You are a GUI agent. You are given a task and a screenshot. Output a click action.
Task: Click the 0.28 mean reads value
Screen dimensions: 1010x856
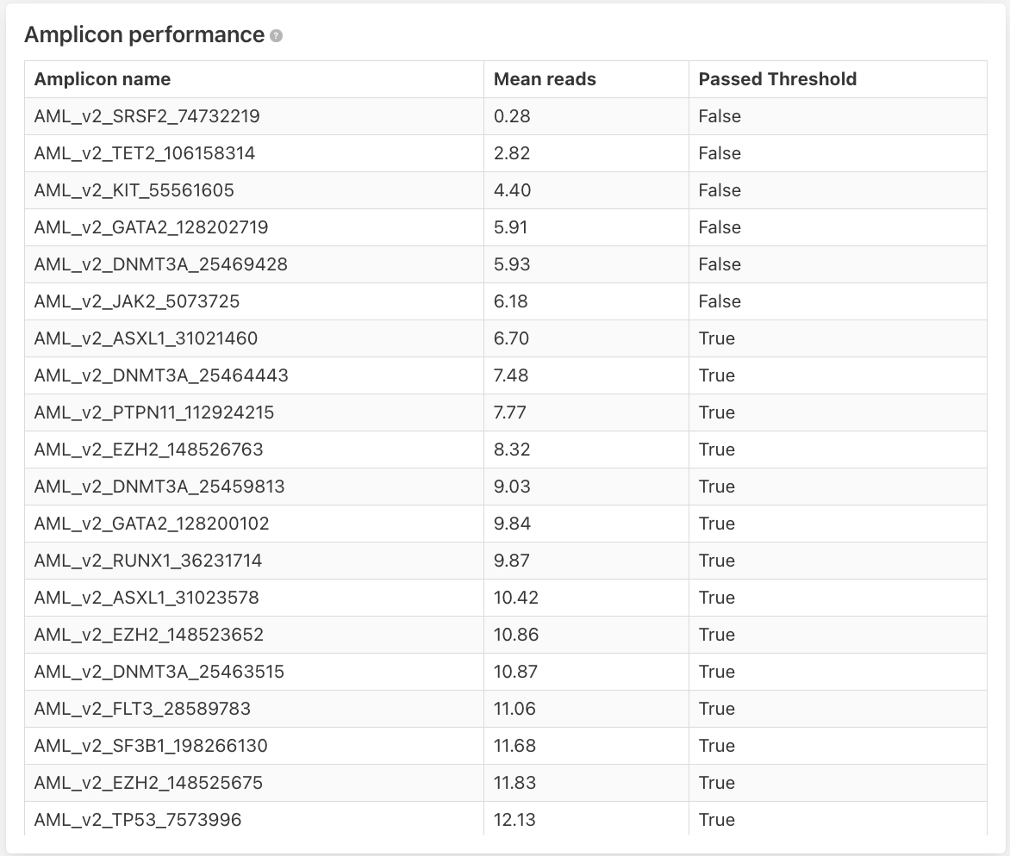512,116
